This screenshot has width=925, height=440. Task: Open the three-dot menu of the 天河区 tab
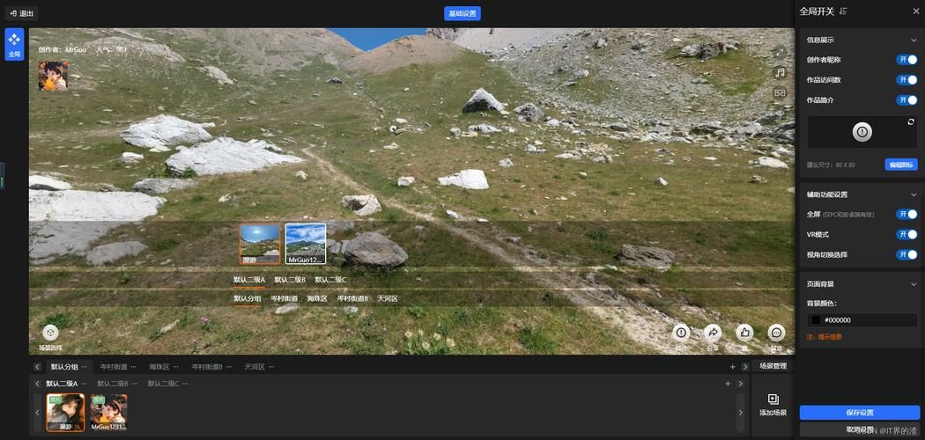click(270, 367)
